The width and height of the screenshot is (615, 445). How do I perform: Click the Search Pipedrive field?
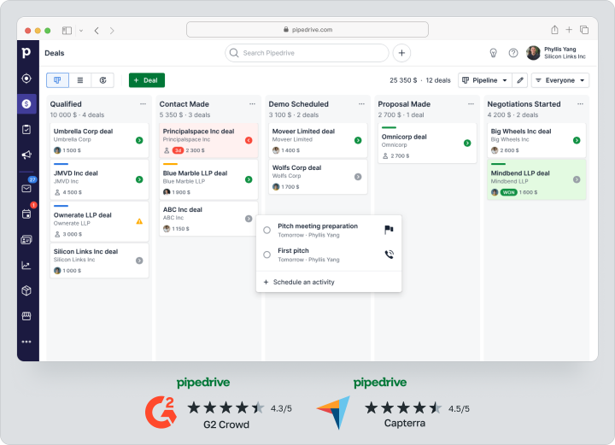click(x=307, y=53)
